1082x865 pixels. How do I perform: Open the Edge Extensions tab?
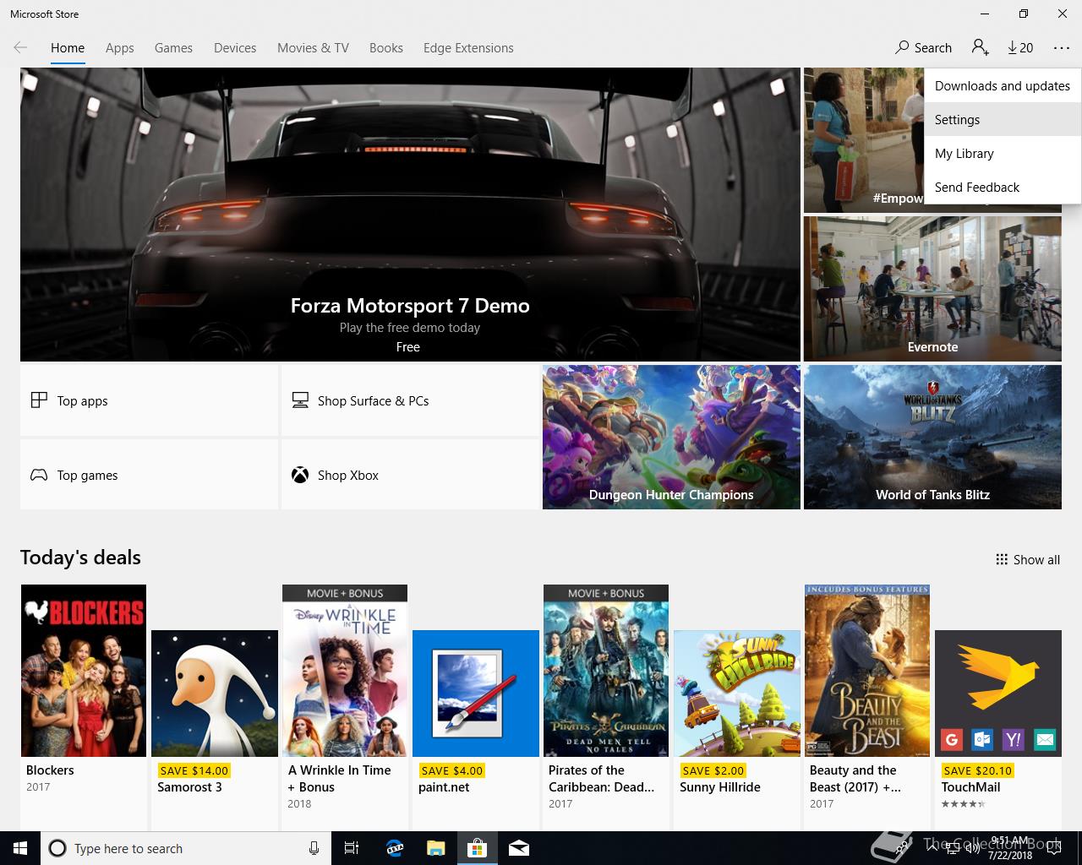(468, 48)
